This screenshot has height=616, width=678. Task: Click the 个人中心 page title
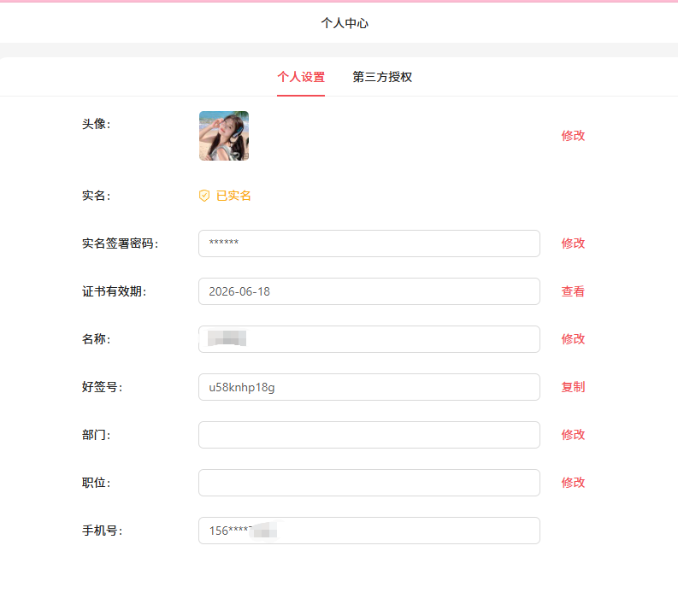click(x=345, y=23)
